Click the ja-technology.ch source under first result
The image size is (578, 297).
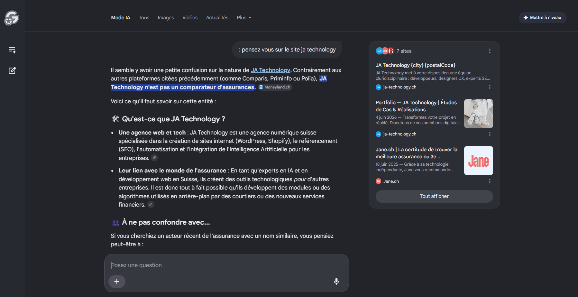click(396, 87)
